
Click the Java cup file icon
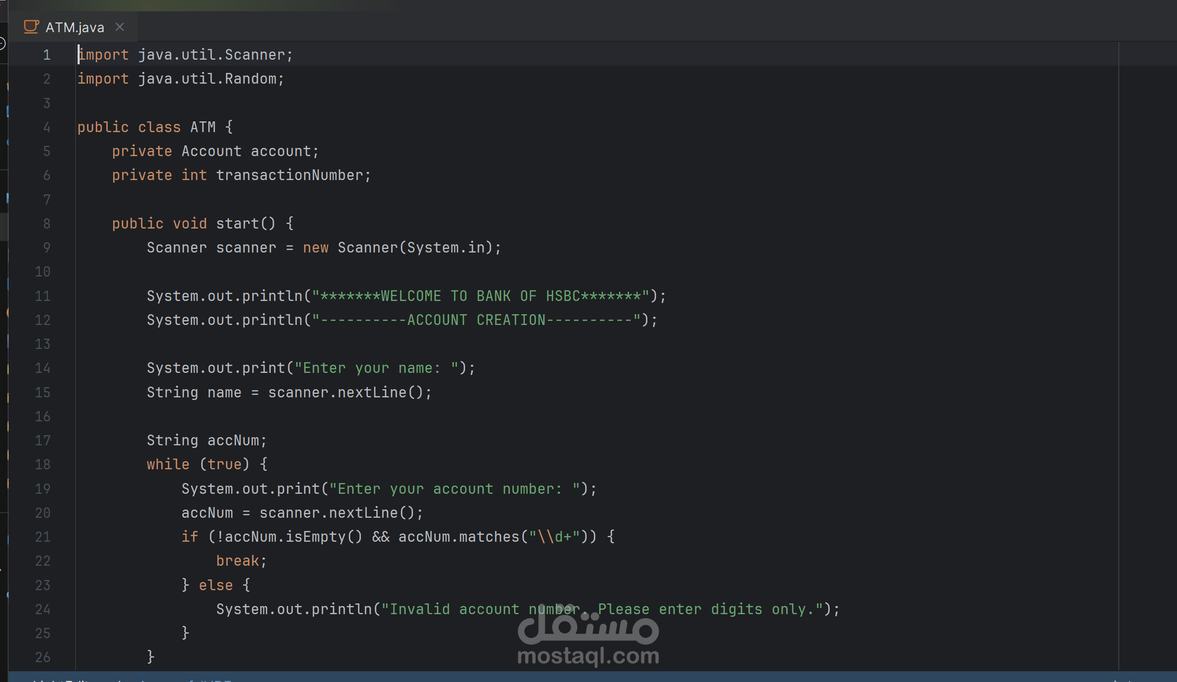[x=31, y=27]
